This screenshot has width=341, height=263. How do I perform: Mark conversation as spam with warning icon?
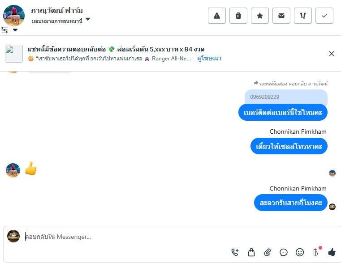(x=217, y=16)
